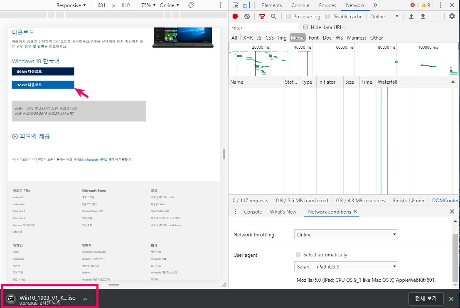The width and height of the screenshot is (460, 308).
Task: Open drawer three-dot menu beside Console
Action: tap(235, 211)
